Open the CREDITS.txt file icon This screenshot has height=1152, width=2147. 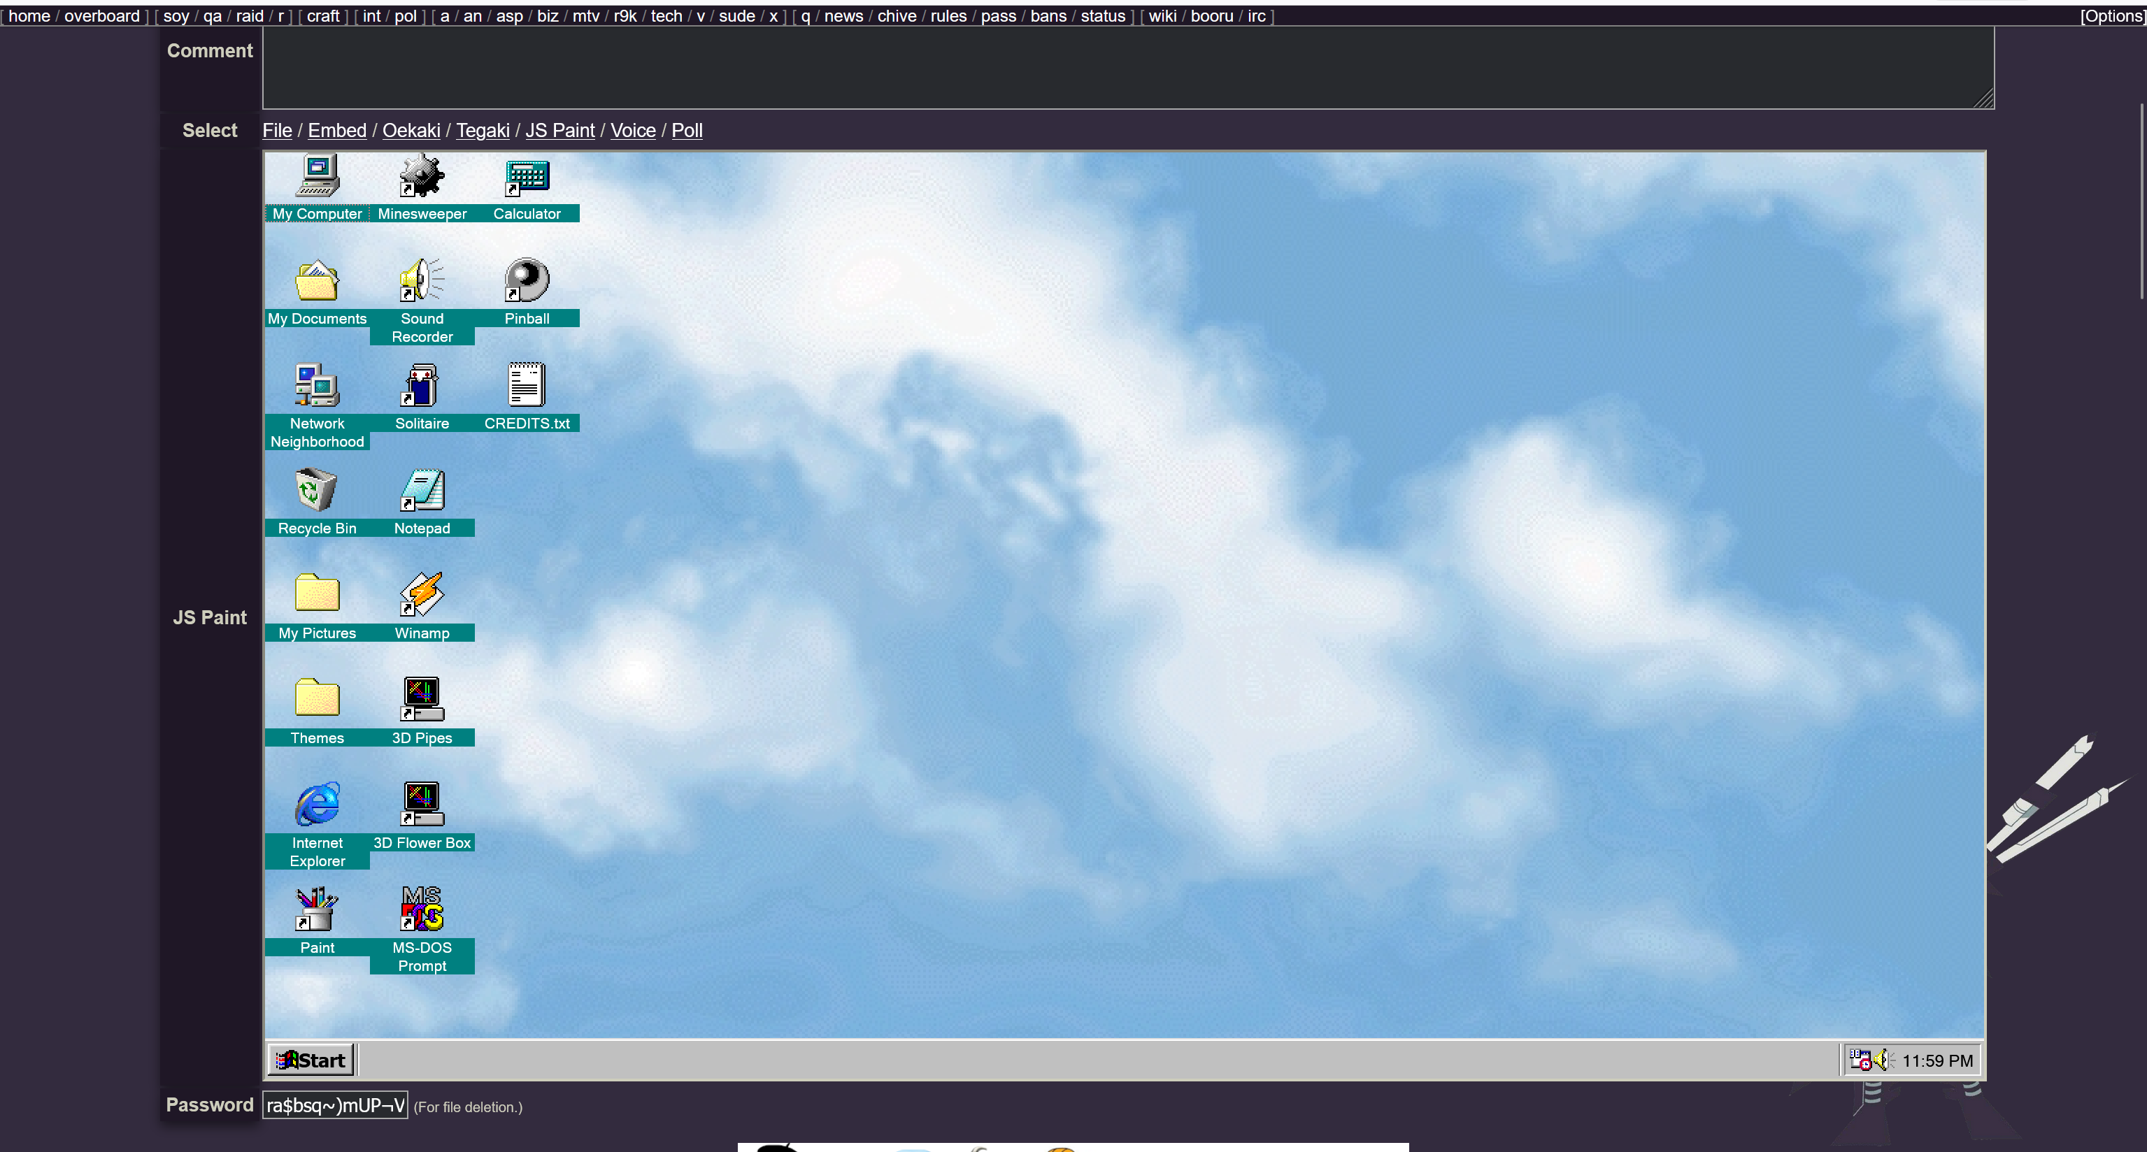tap(527, 386)
